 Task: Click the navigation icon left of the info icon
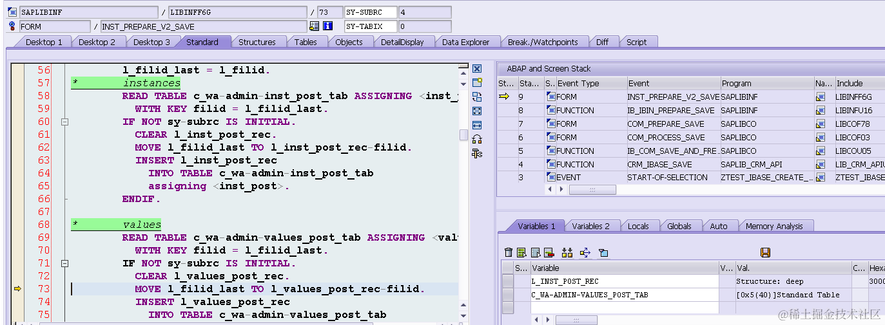[315, 26]
